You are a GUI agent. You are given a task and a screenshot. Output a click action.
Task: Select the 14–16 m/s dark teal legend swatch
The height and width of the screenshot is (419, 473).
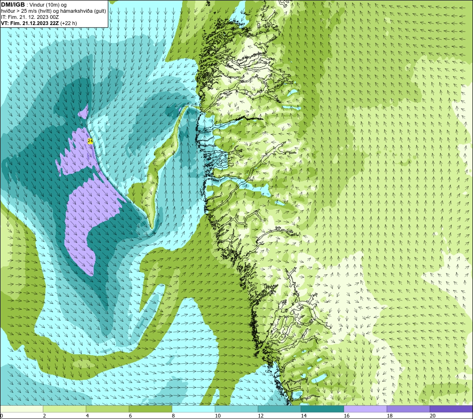click(x=323, y=409)
